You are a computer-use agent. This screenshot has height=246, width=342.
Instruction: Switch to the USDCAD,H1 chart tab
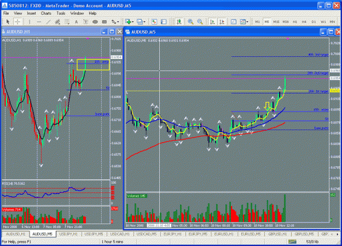coord(120,234)
